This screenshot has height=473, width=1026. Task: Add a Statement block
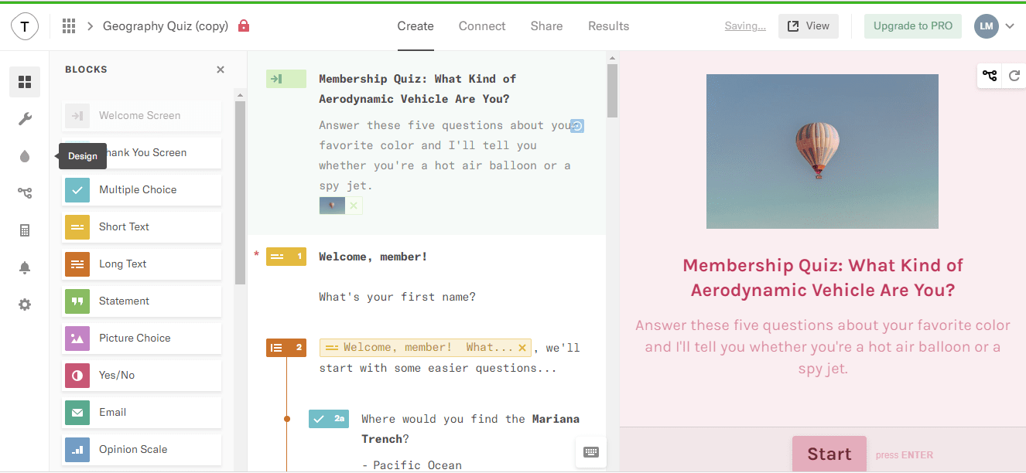click(x=142, y=301)
